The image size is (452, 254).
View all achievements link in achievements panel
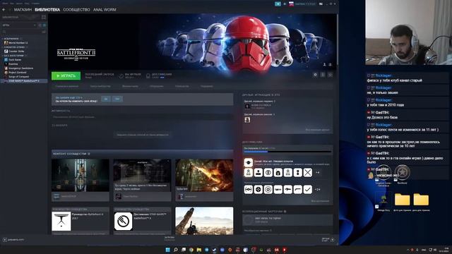320,201
